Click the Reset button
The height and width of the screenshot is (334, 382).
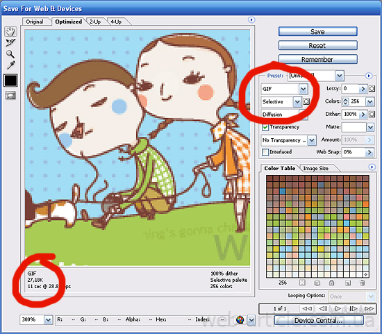[x=317, y=46]
